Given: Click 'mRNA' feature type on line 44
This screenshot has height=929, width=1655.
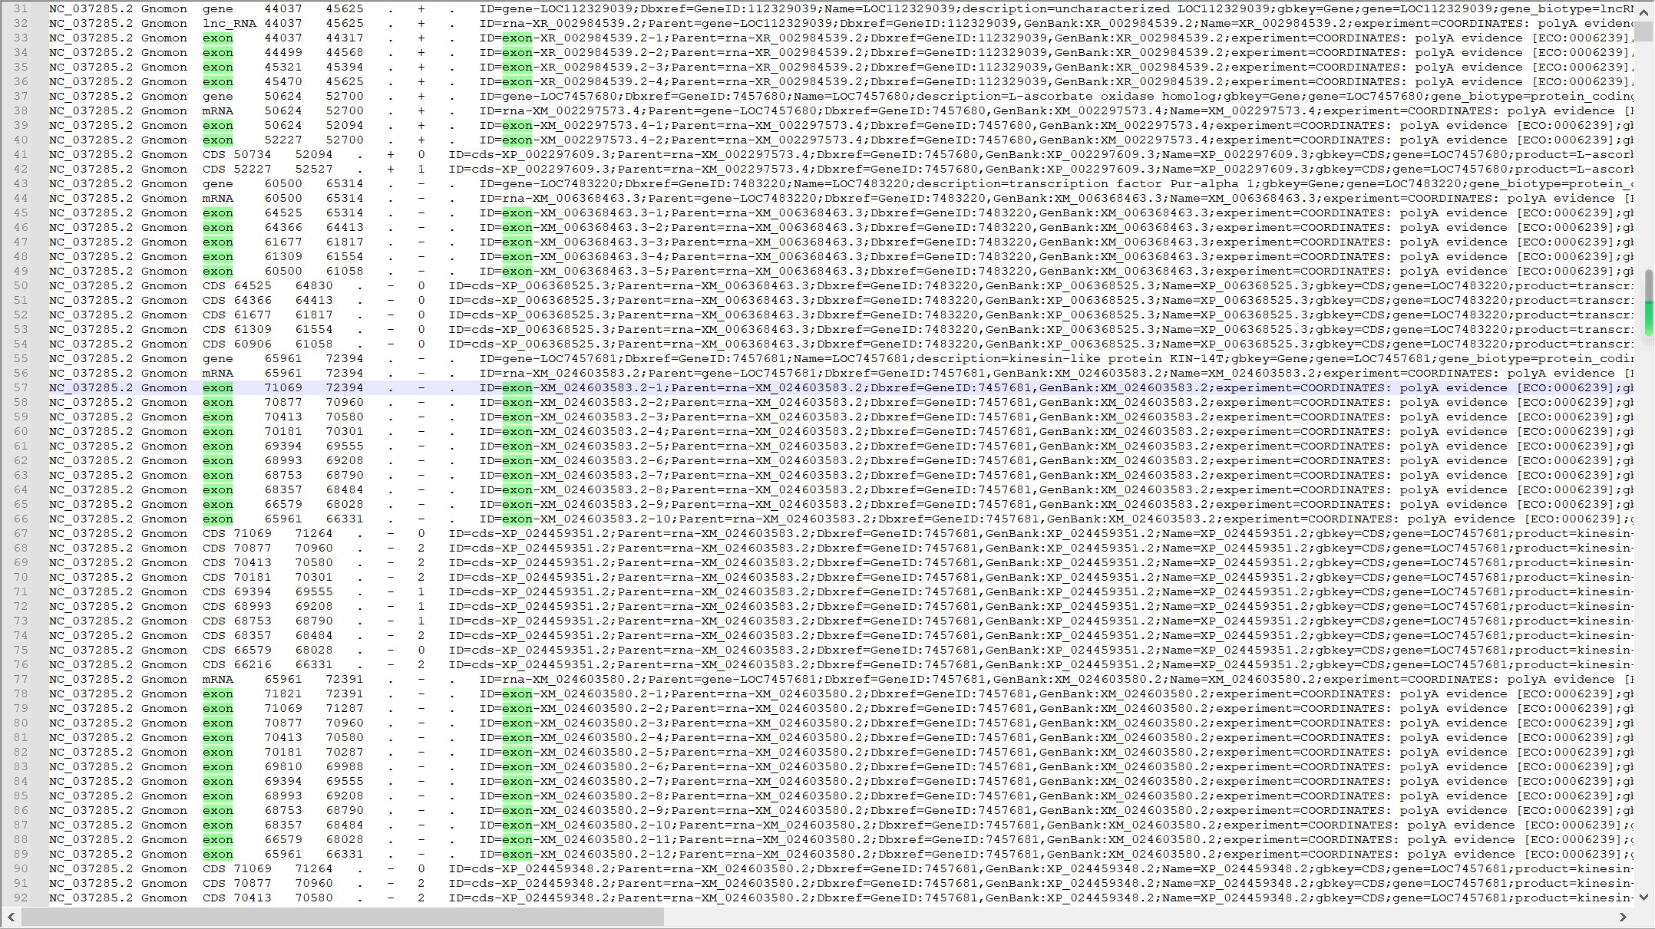Looking at the screenshot, I should (218, 198).
